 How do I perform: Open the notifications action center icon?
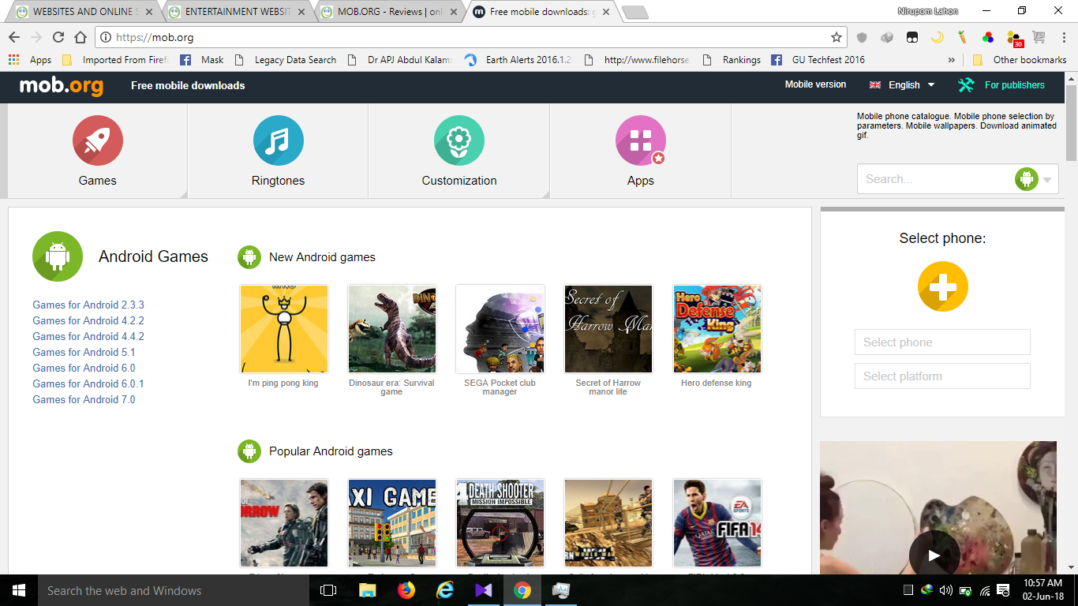point(1003,590)
